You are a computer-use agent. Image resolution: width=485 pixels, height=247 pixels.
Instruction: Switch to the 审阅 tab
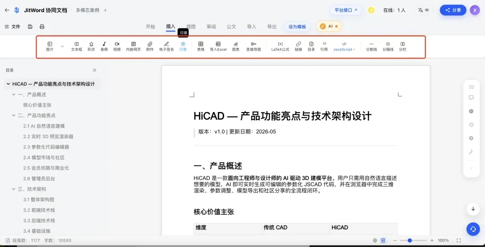tap(211, 26)
